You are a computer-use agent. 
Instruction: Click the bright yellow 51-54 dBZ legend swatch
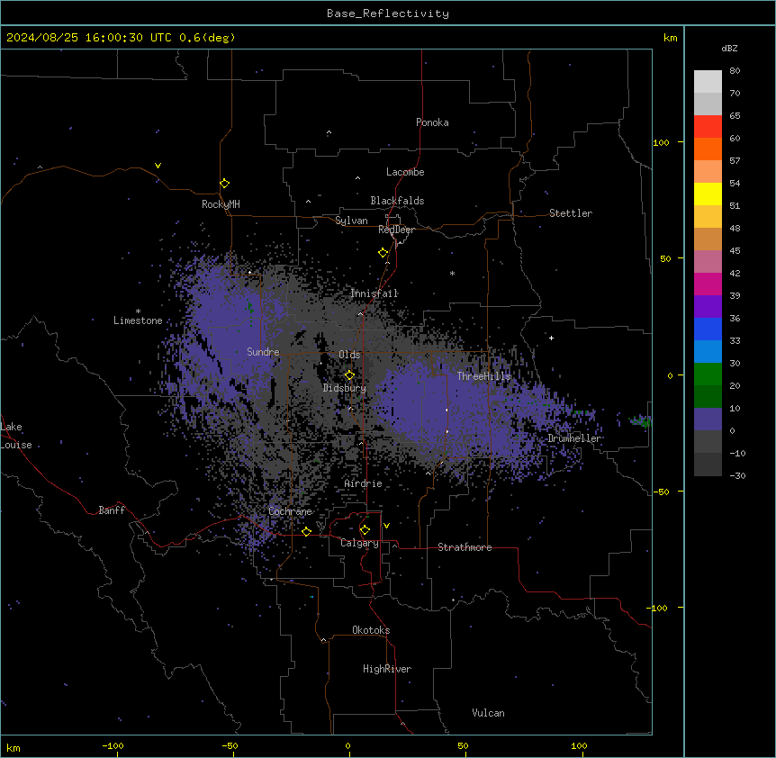point(708,194)
